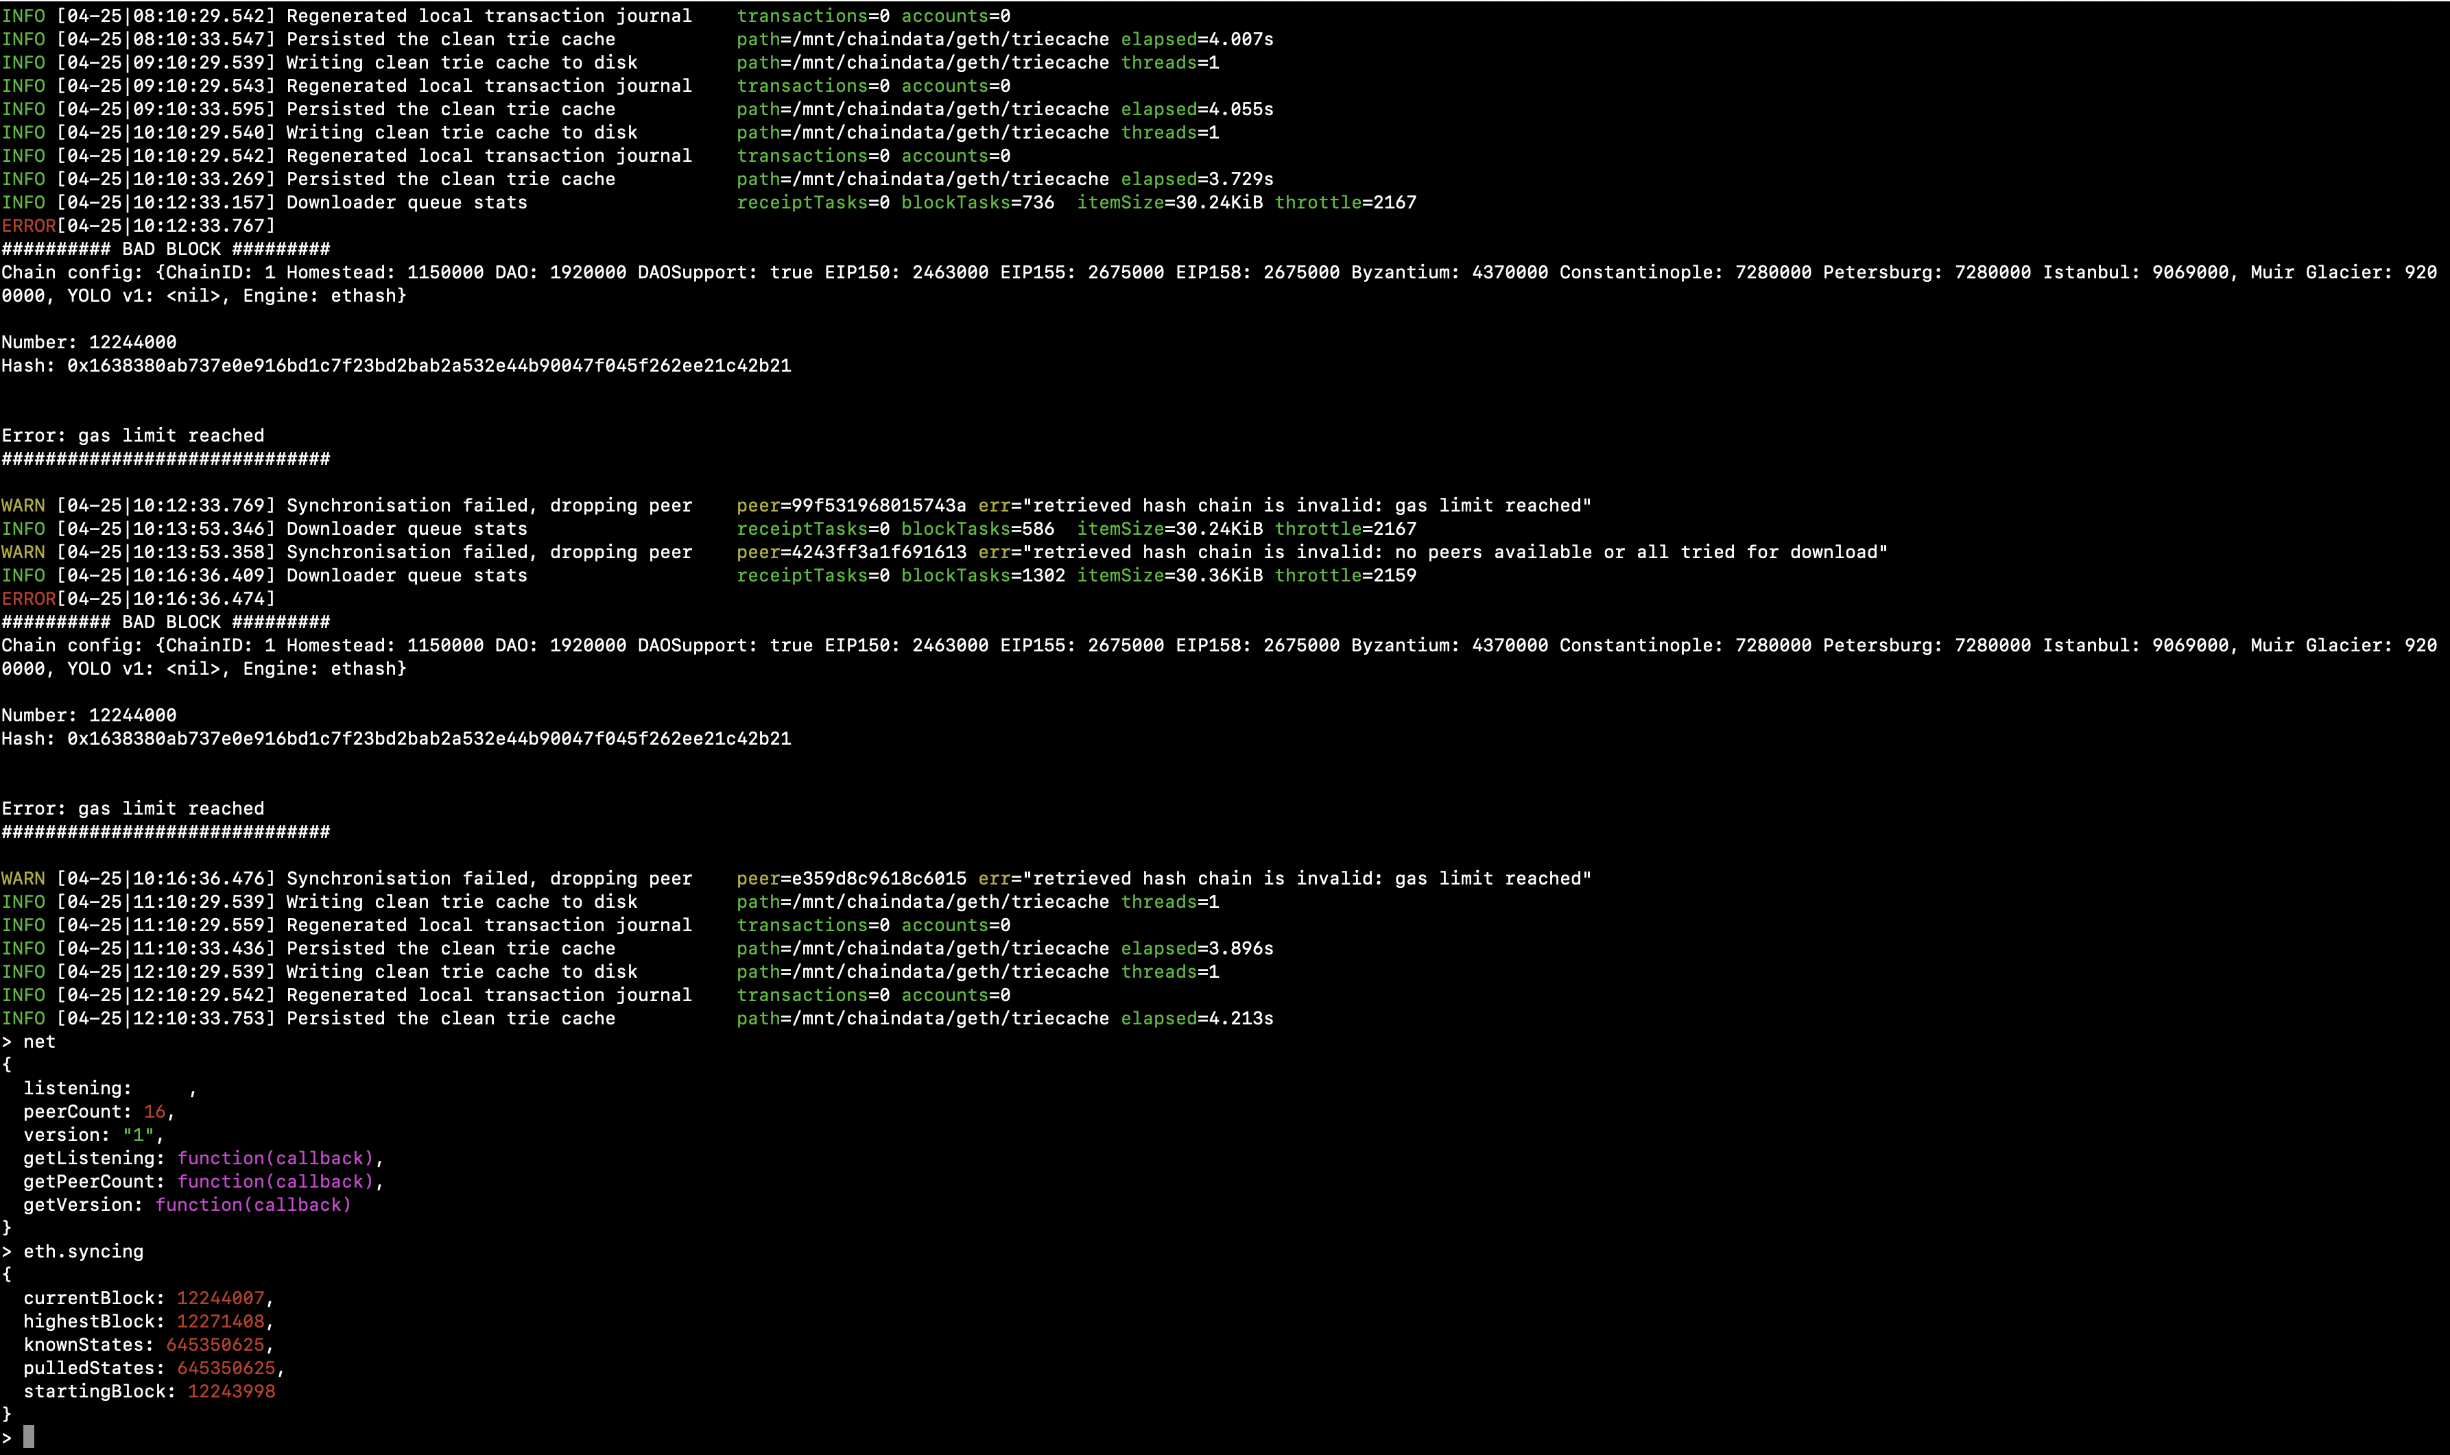Click the version value "1"

pos(139,1134)
